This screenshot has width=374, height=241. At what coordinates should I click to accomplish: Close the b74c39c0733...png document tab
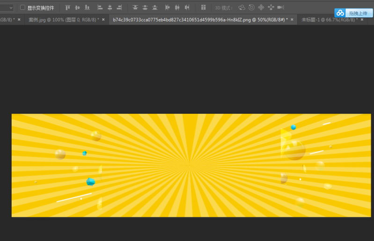[x=292, y=20]
